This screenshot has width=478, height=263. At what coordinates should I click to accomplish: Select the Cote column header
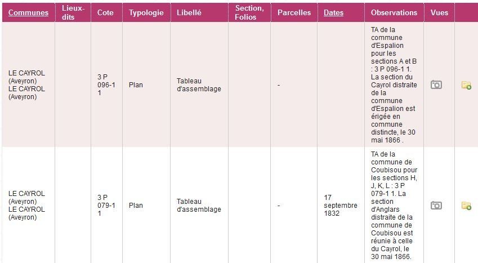coord(105,12)
